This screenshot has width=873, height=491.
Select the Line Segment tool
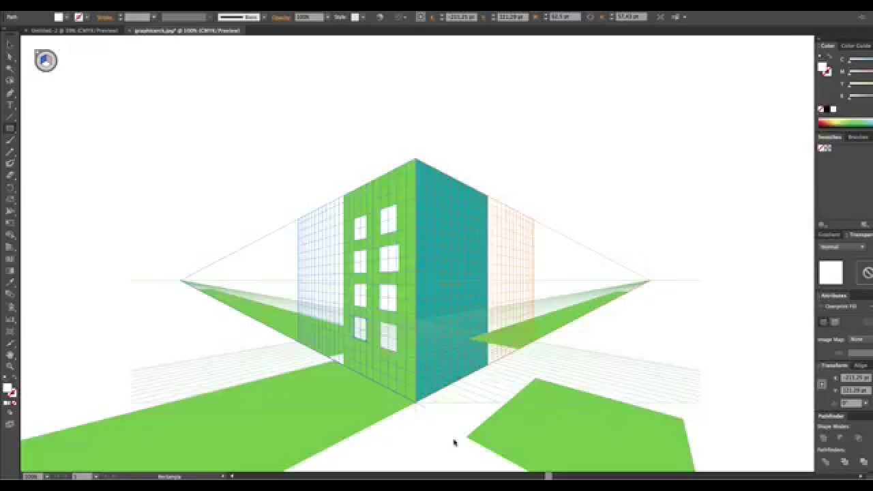10,117
